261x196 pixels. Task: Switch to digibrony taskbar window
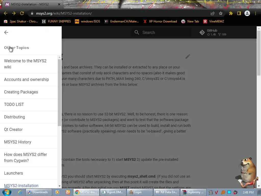(x=193, y=192)
